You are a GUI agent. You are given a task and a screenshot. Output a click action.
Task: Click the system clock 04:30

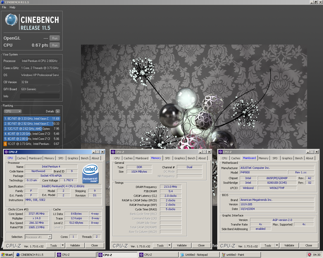[x=317, y=255]
